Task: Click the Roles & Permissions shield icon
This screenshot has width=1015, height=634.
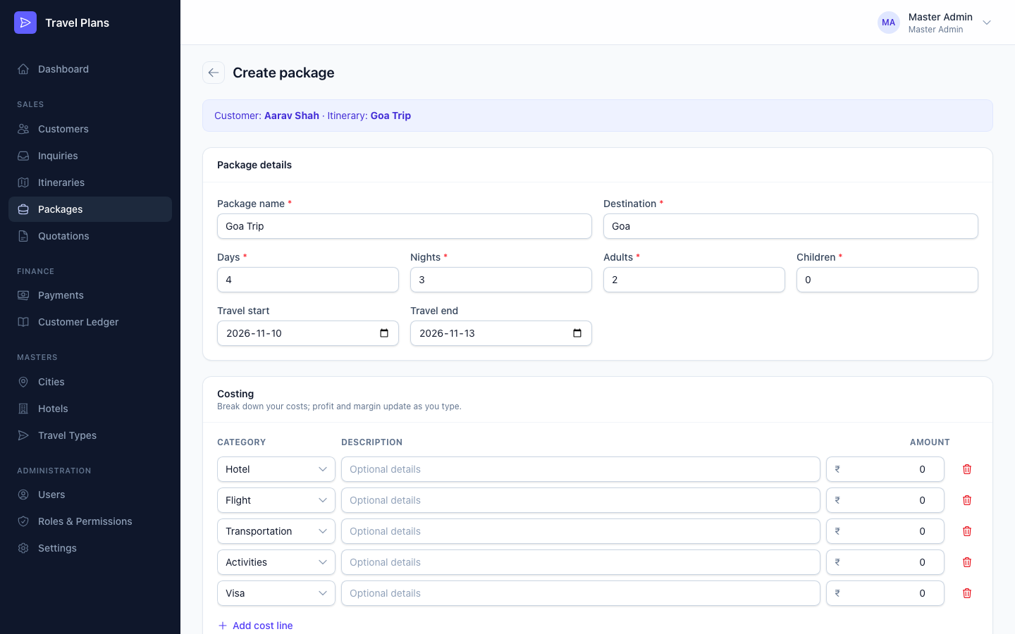Action: tap(23, 521)
